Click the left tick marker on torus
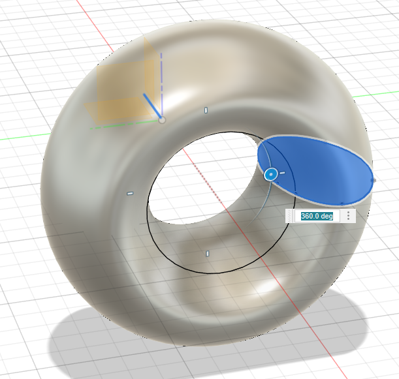Screen dimensions: 399x379 [129, 193]
